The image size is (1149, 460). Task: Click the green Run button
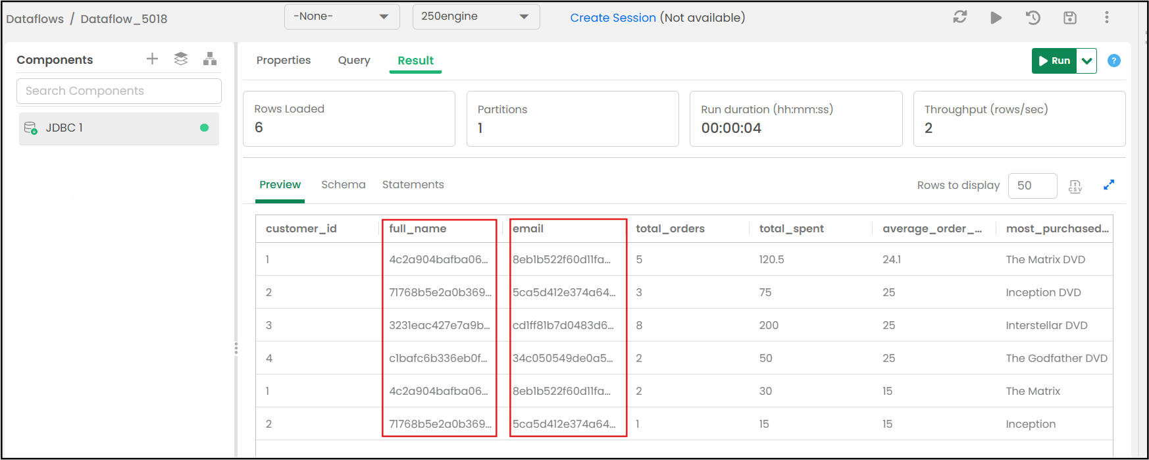click(x=1054, y=61)
